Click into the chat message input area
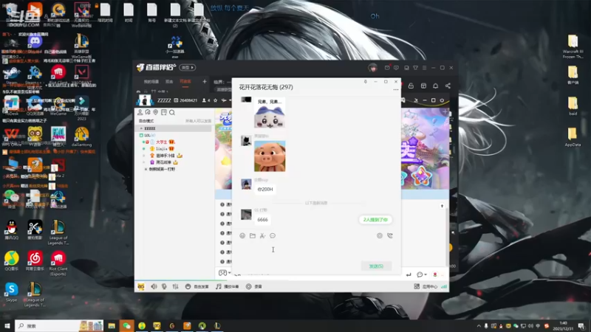 coord(316,250)
